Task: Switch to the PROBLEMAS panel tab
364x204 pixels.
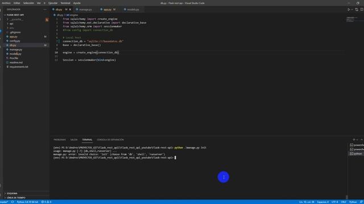Action: pyautogui.click(x=60, y=140)
